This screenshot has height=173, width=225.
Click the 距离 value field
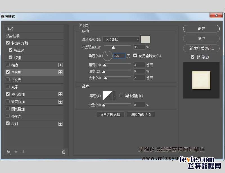pyautogui.click(x=139, y=65)
